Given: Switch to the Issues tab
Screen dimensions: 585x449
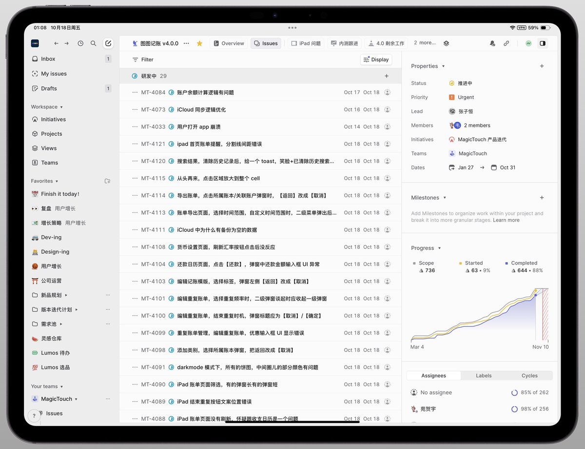Looking at the screenshot, I should 266,43.
